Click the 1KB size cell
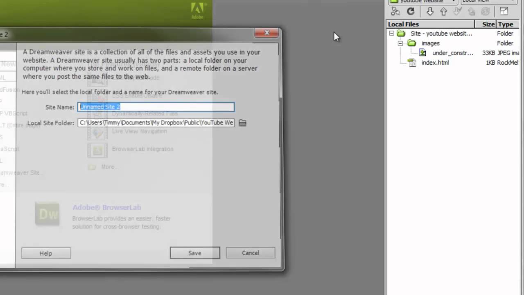Viewport: 524px width, 295px height. tap(490, 63)
